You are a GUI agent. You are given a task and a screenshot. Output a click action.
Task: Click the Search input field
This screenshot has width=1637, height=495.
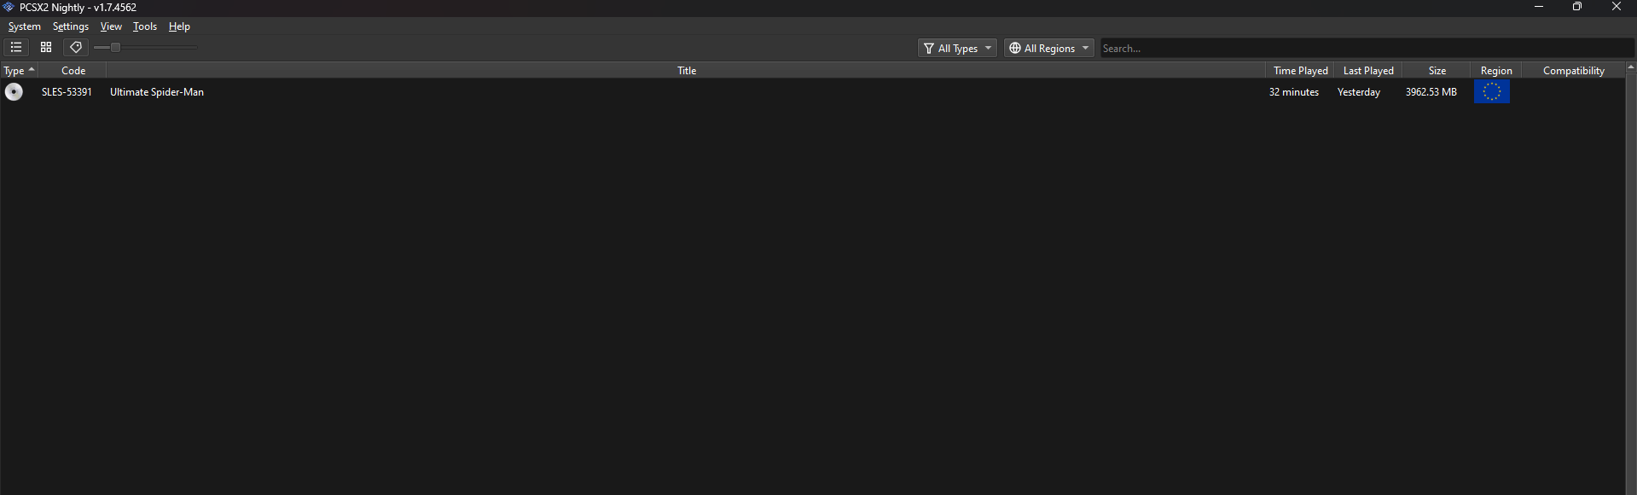tap(1367, 48)
